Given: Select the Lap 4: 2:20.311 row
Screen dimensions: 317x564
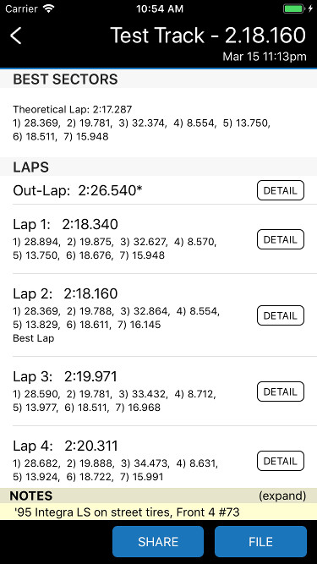Looking at the screenshot, I should (159, 457).
